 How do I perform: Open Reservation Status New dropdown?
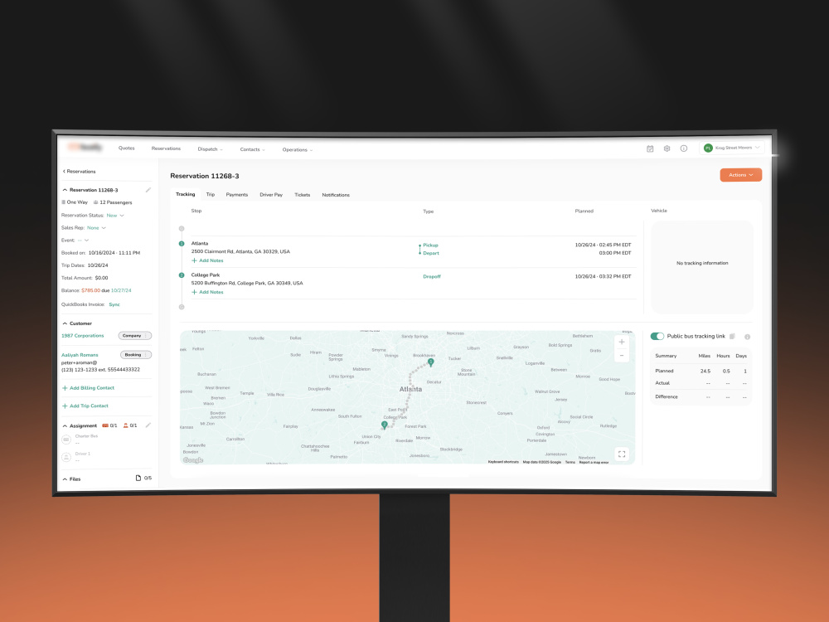pos(115,216)
